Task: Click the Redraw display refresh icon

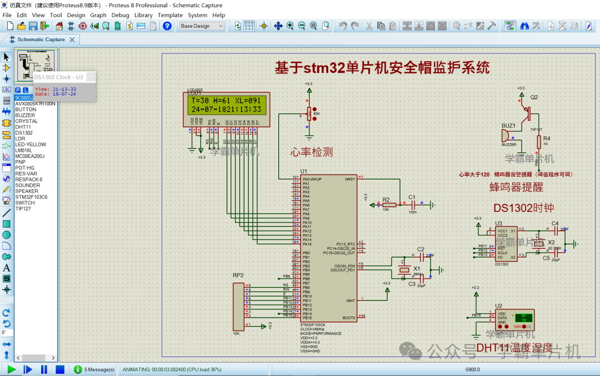Action: pyautogui.click(x=238, y=26)
